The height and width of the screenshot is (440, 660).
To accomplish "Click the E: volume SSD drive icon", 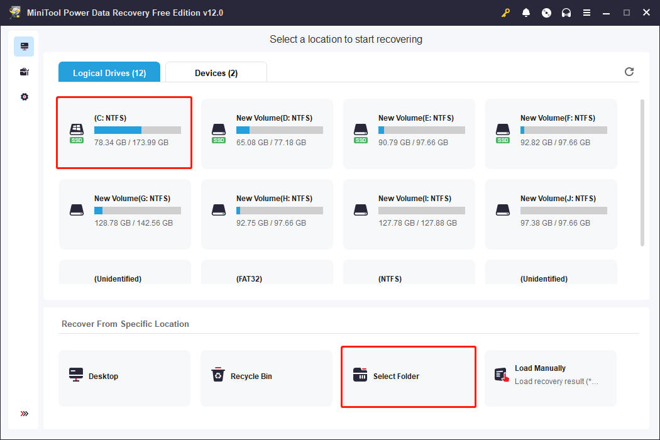I will click(361, 133).
